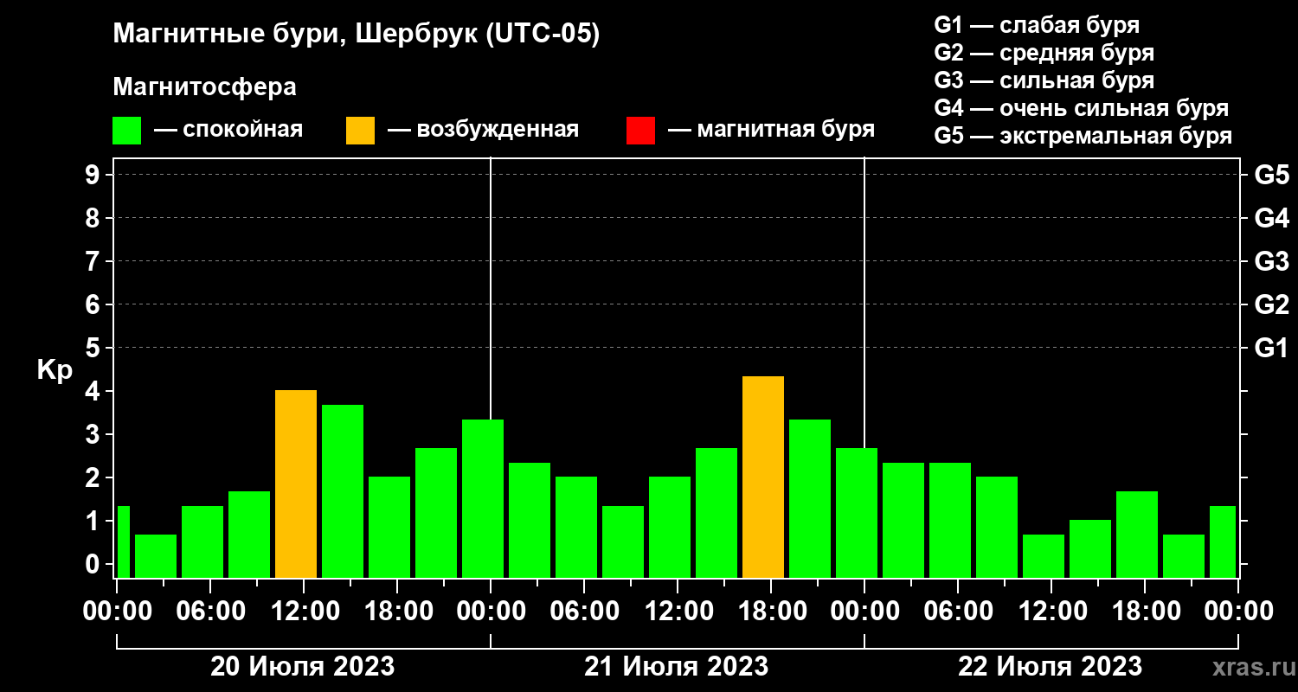Image resolution: width=1298 pixels, height=692 pixels.
Task: Click the right-axis G1 label beside level 5
Action: [x=1271, y=348]
